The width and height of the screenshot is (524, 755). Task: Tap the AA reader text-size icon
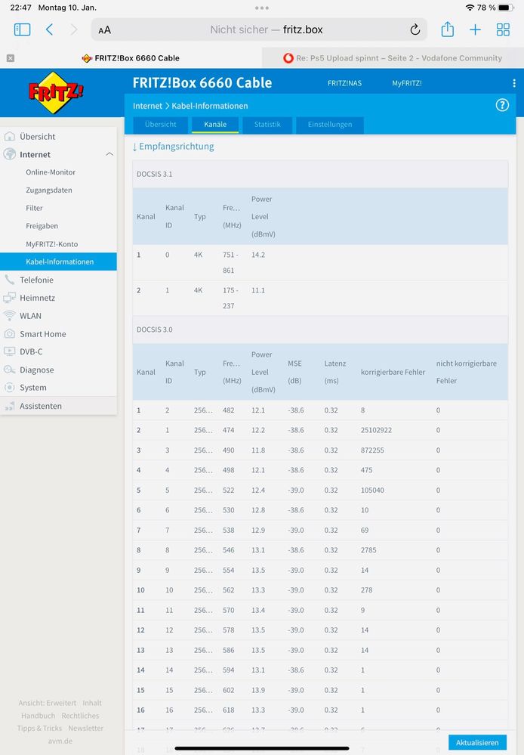coord(104,30)
